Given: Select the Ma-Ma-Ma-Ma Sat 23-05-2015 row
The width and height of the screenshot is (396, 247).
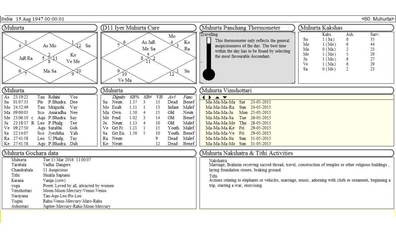Looking at the screenshot, I should coord(238,102).
